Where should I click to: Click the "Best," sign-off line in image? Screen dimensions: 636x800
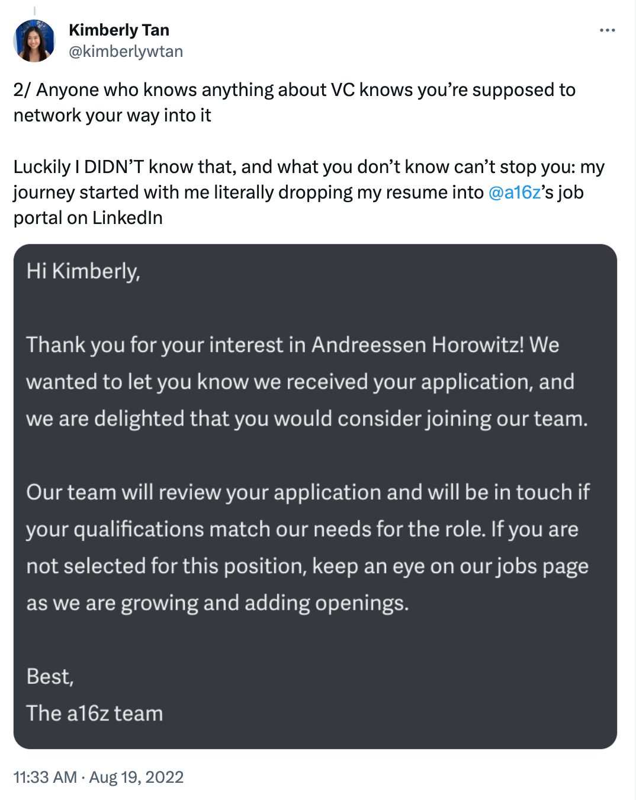[x=50, y=677]
